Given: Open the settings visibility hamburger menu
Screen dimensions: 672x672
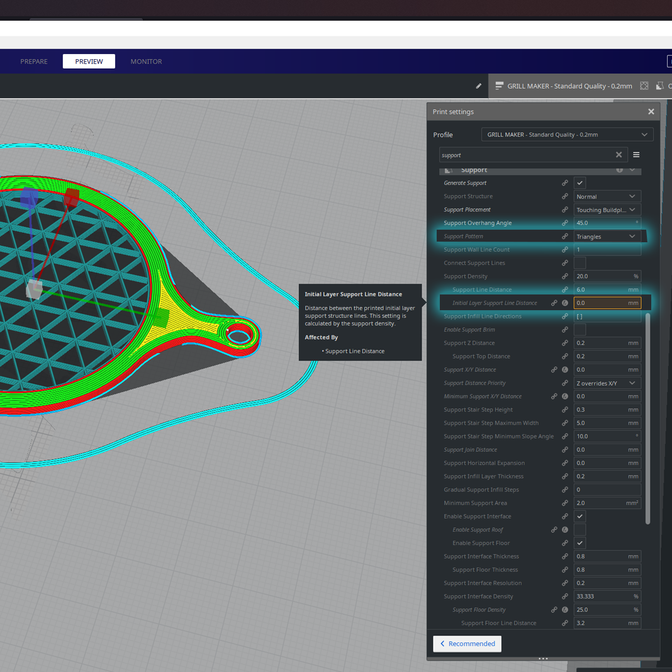Looking at the screenshot, I should [x=636, y=155].
